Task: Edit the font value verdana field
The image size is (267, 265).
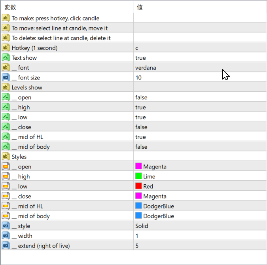Action: click(198, 68)
